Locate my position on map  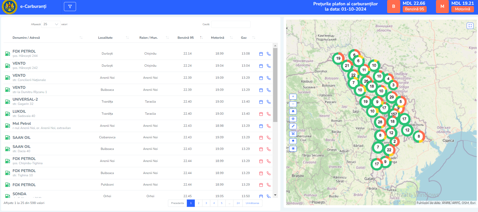point(293,119)
